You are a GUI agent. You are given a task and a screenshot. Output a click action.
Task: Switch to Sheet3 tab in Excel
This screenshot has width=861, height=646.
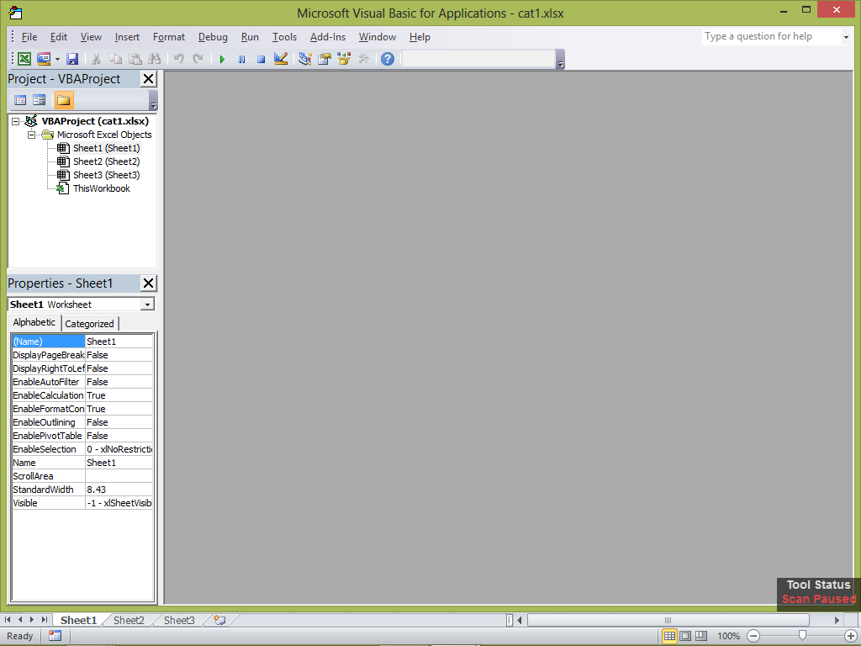pyautogui.click(x=179, y=620)
